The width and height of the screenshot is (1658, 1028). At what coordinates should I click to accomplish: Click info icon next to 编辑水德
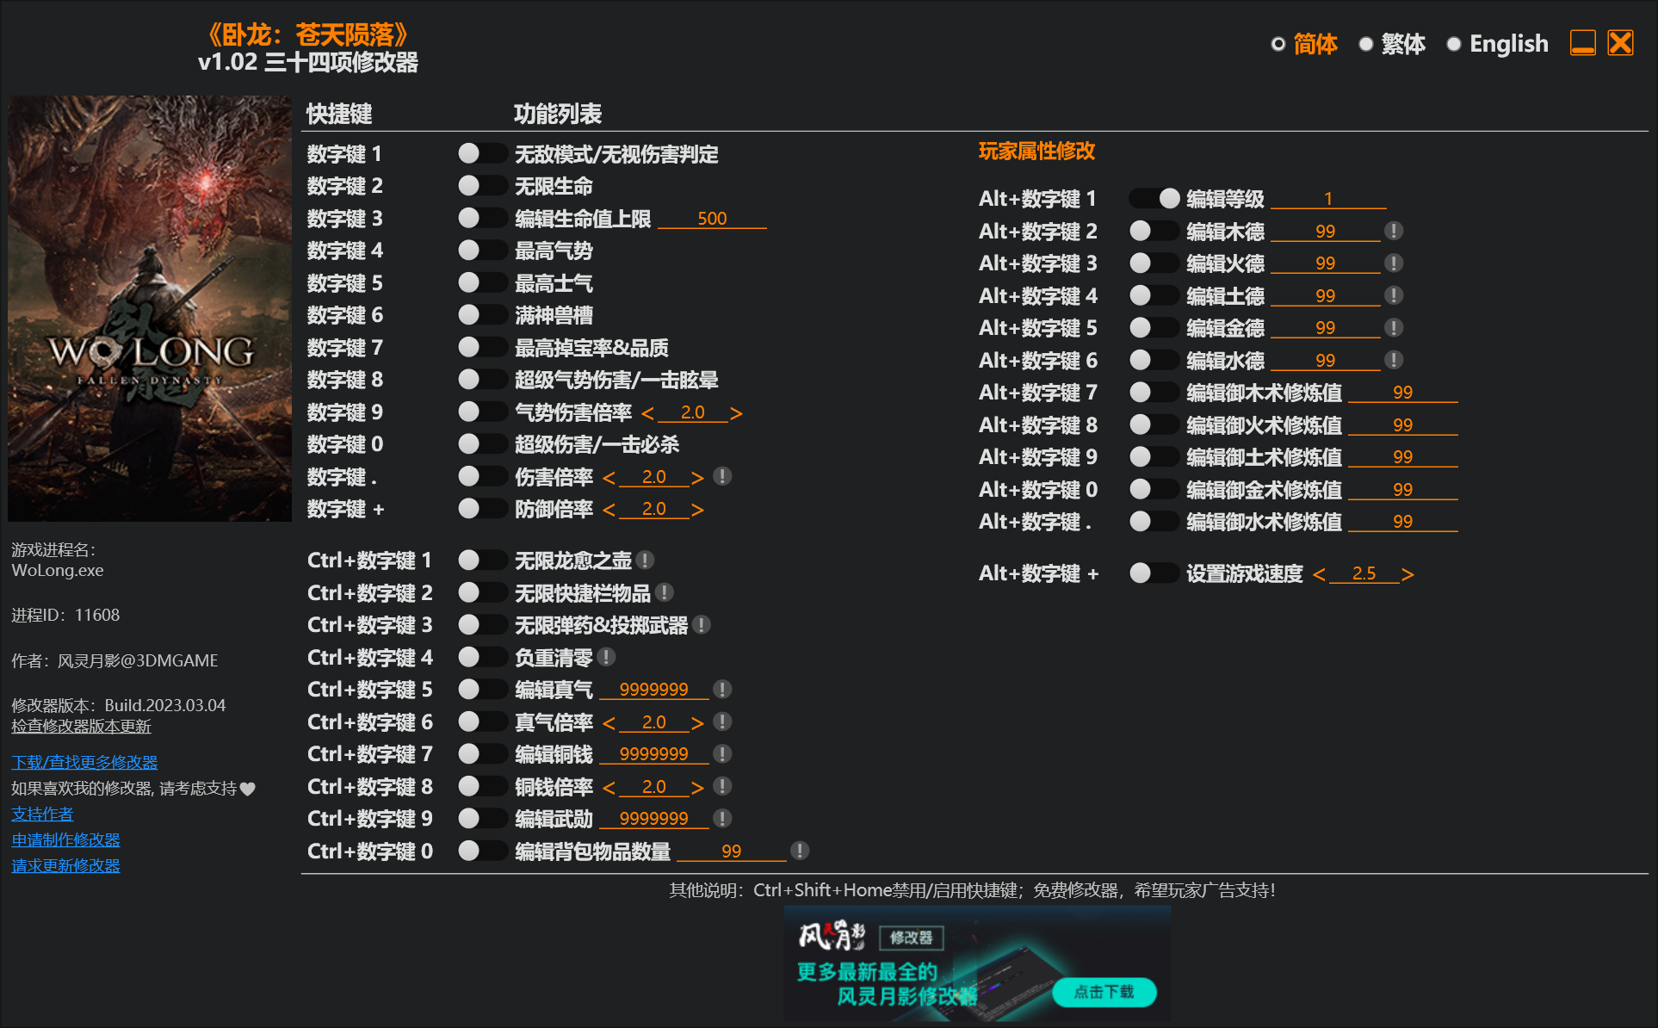tap(1394, 360)
